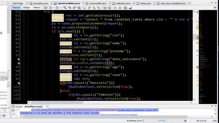Open the Start Page tab

(17, 3)
